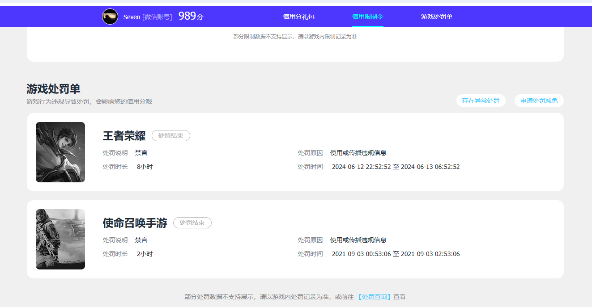Click the 989分 credit score
This screenshot has width=592, height=307.
191,17
